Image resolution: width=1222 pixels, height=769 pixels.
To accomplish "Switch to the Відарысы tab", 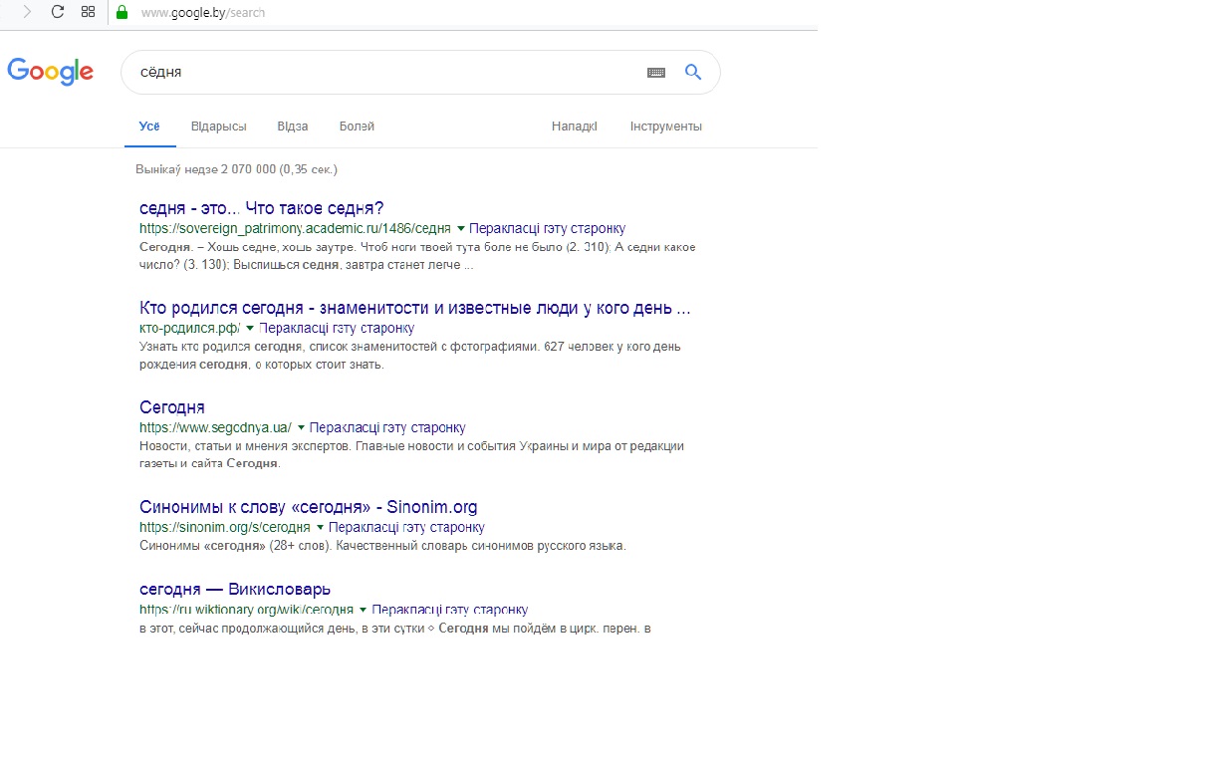I will (x=218, y=127).
